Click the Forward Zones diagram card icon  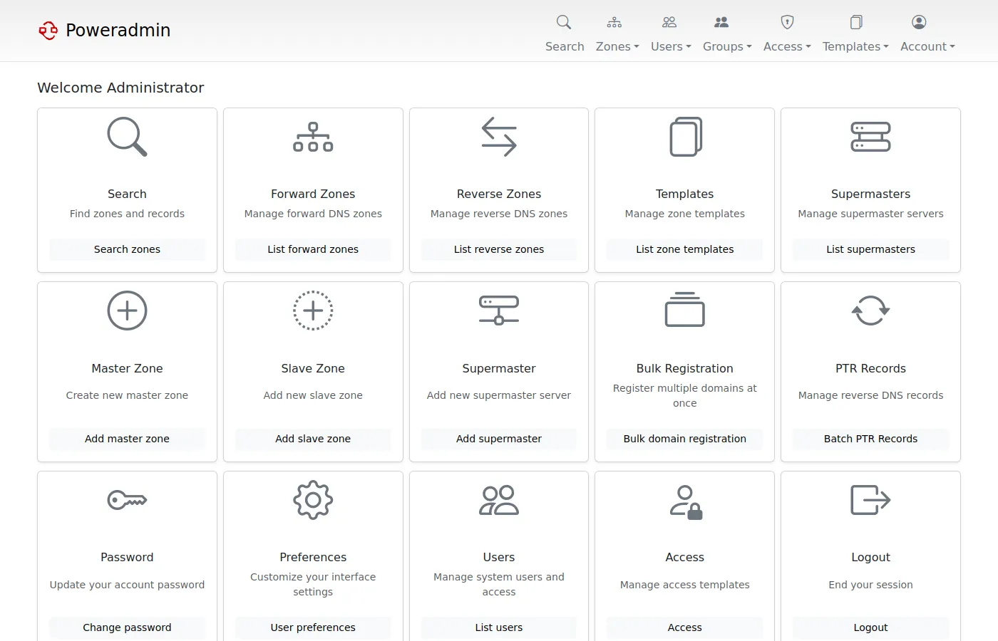click(x=313, y=137)
